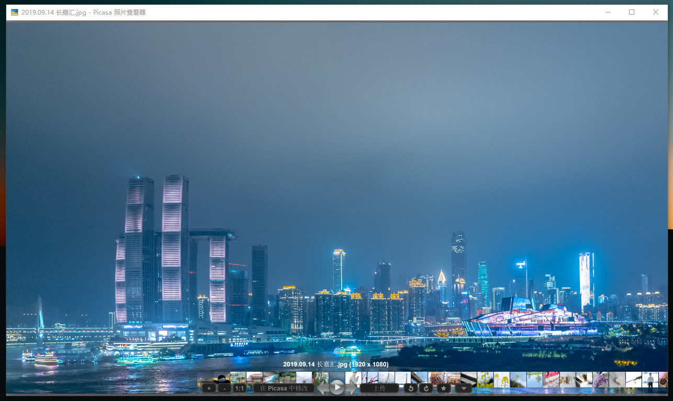
Task: Click the "上传" upload button
Action: [380, 388]
